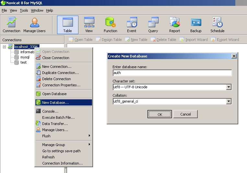Launch the Export Wizard
The image size is (247, 173).
(225, 40)
